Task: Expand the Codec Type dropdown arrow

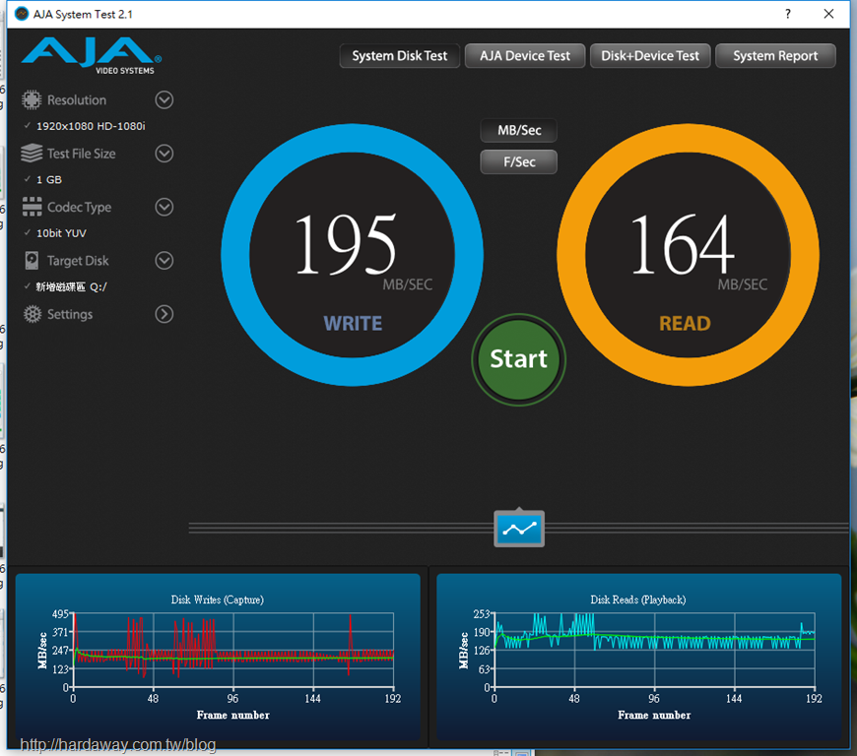Action: (x=164, y=207)
